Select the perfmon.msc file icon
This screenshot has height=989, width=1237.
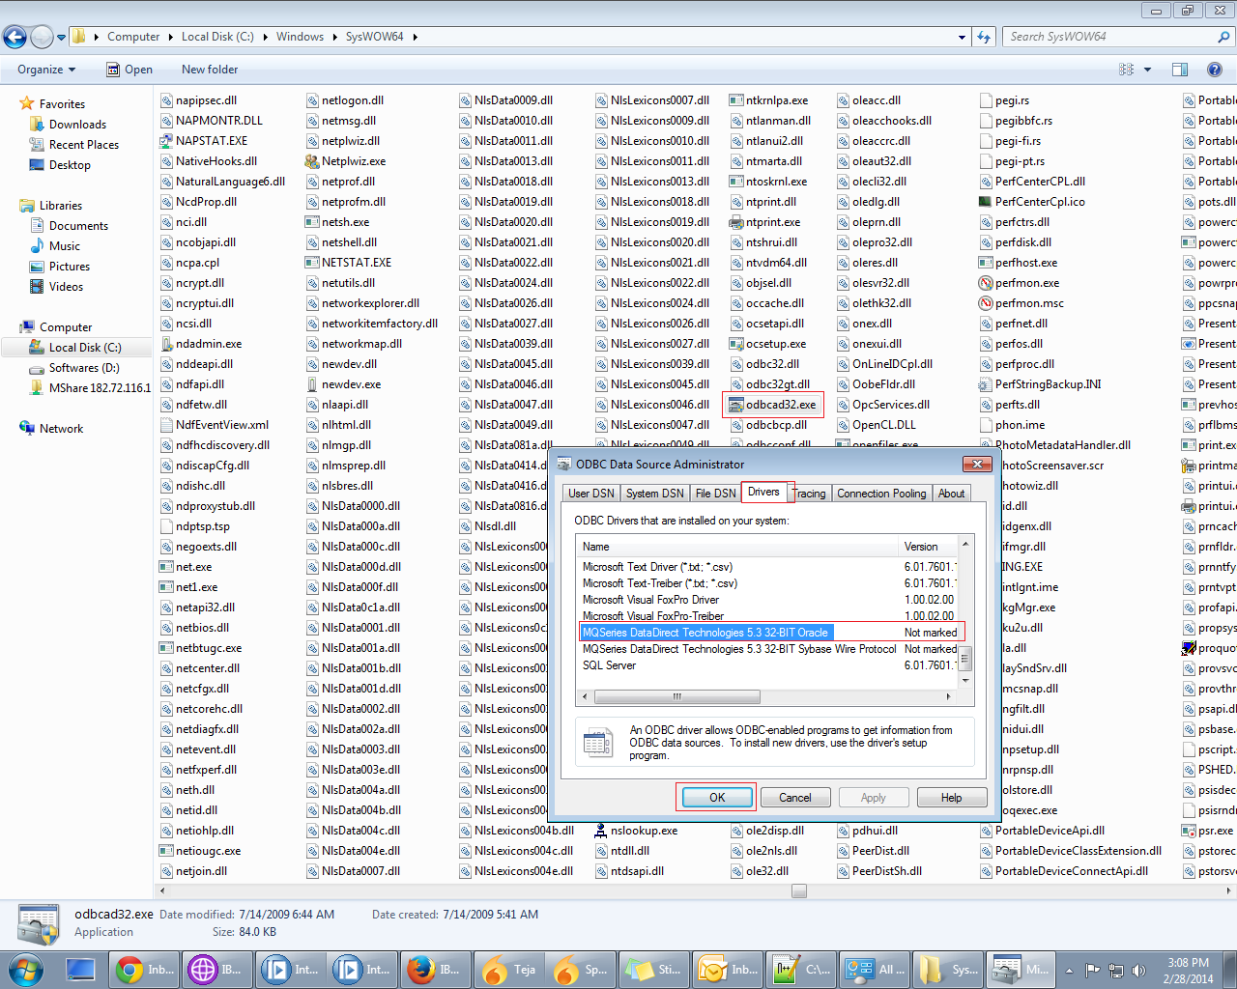pyautogui.click(x=986, y=303)
